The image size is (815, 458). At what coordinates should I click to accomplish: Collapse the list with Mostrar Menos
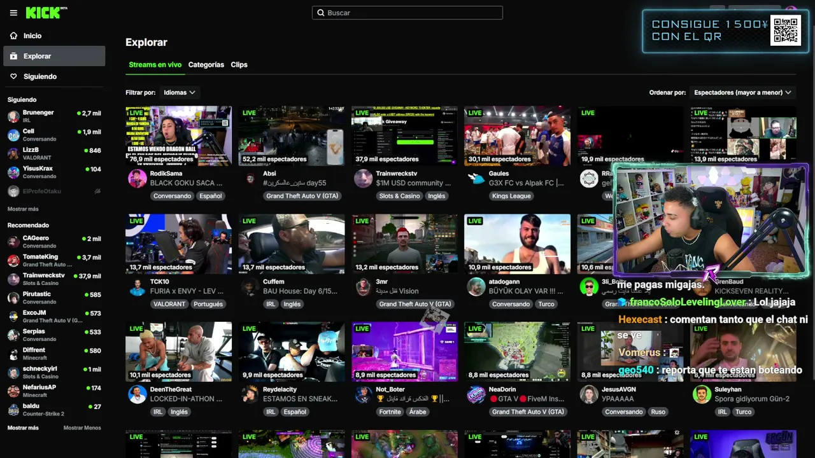pyautogui.click(x=82, y=428)
